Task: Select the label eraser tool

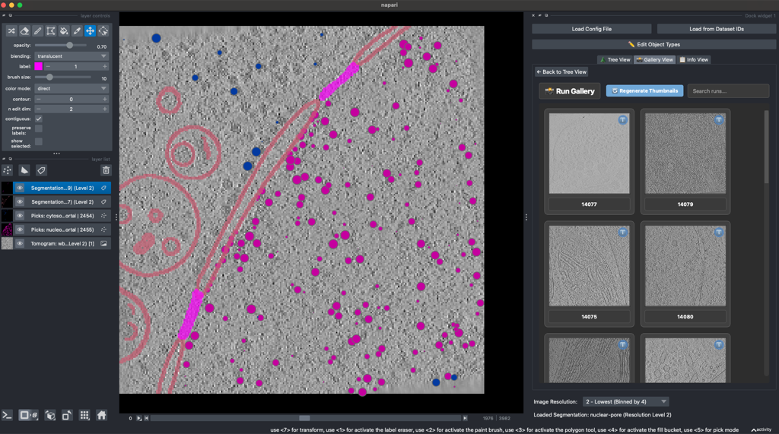Action: (x=24, y=31)
